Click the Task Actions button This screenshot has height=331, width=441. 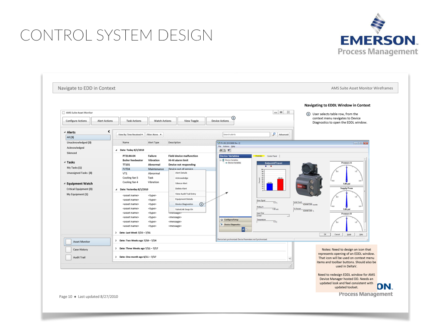coord(134,121)
